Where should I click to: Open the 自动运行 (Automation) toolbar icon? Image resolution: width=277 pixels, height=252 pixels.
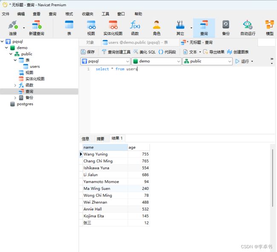pos(248,28)
